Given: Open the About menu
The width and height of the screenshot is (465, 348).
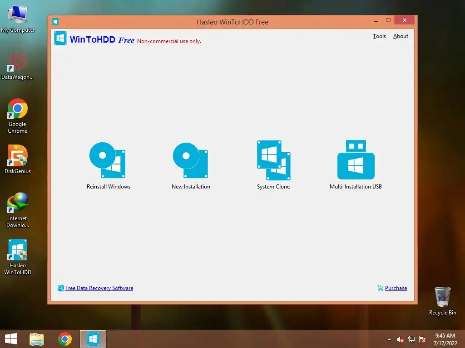Looking at the screenshot, I should 401,36.
